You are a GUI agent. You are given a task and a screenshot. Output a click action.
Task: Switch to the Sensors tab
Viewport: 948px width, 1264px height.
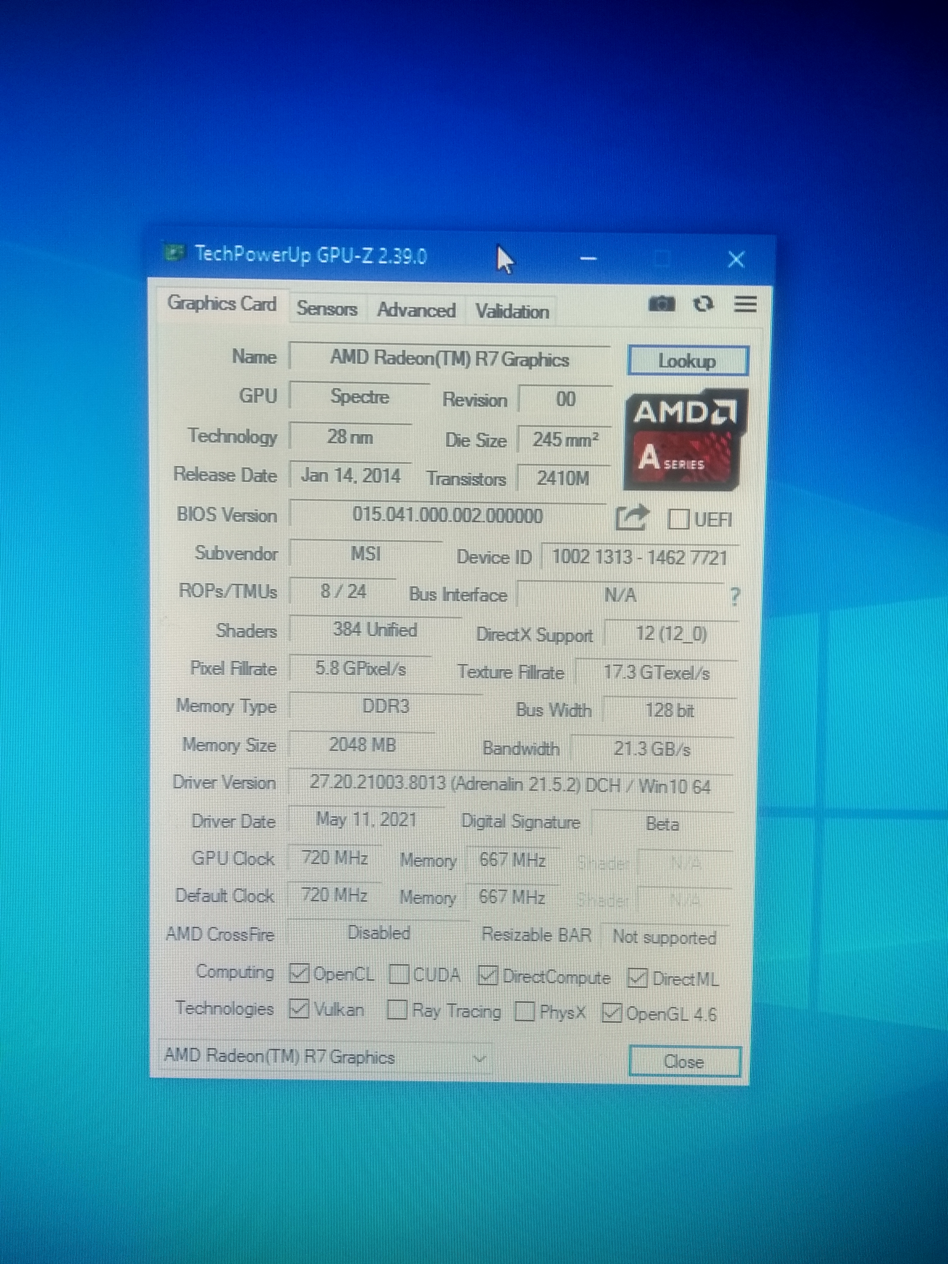[327, 309]
